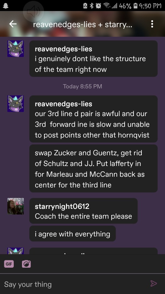Screen dimensions: 165x294
Task: Tap the 'structure of the team' message bubble
Action: click(x=94, y=58)
